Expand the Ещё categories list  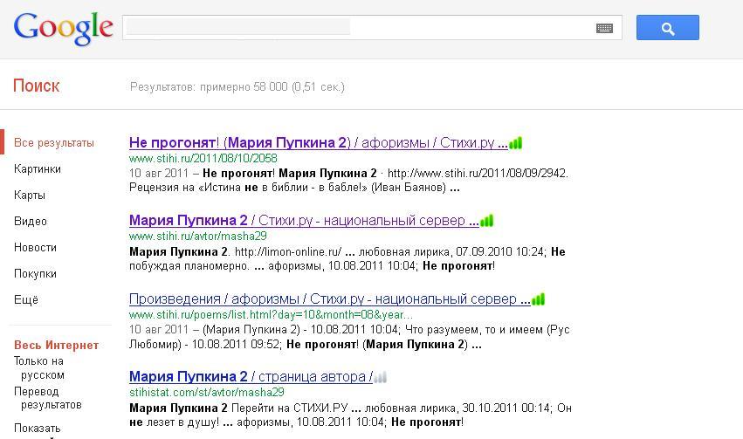pos(26,300)
